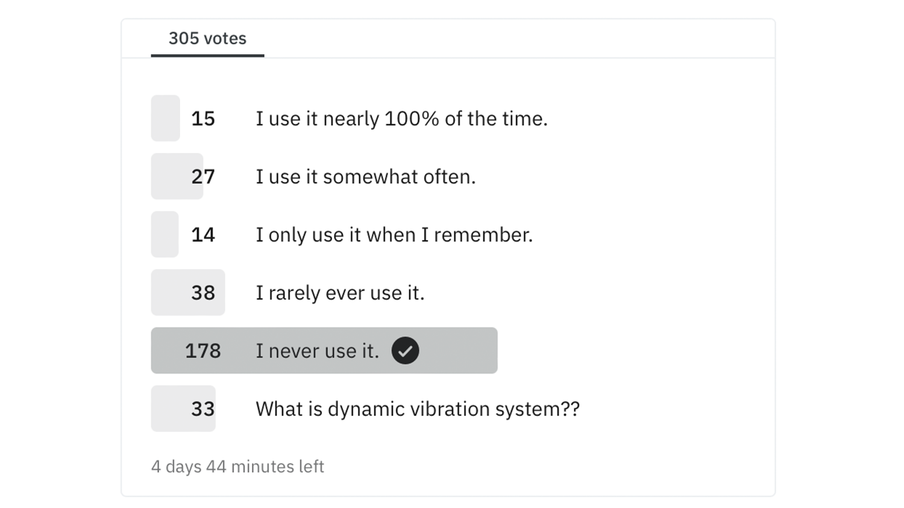Click the 14 votes result bar
Screen dimensions: 904x508
click(165, 234)
